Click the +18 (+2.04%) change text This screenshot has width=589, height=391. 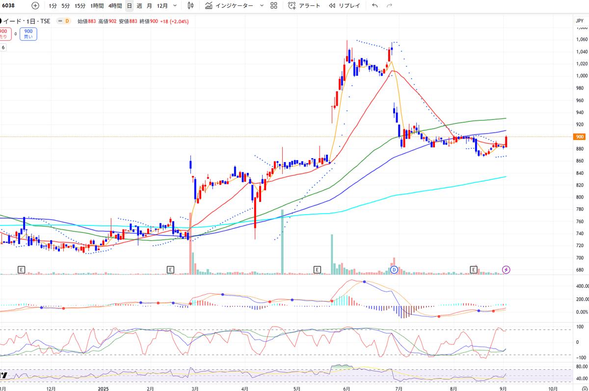tap(175, 21)
